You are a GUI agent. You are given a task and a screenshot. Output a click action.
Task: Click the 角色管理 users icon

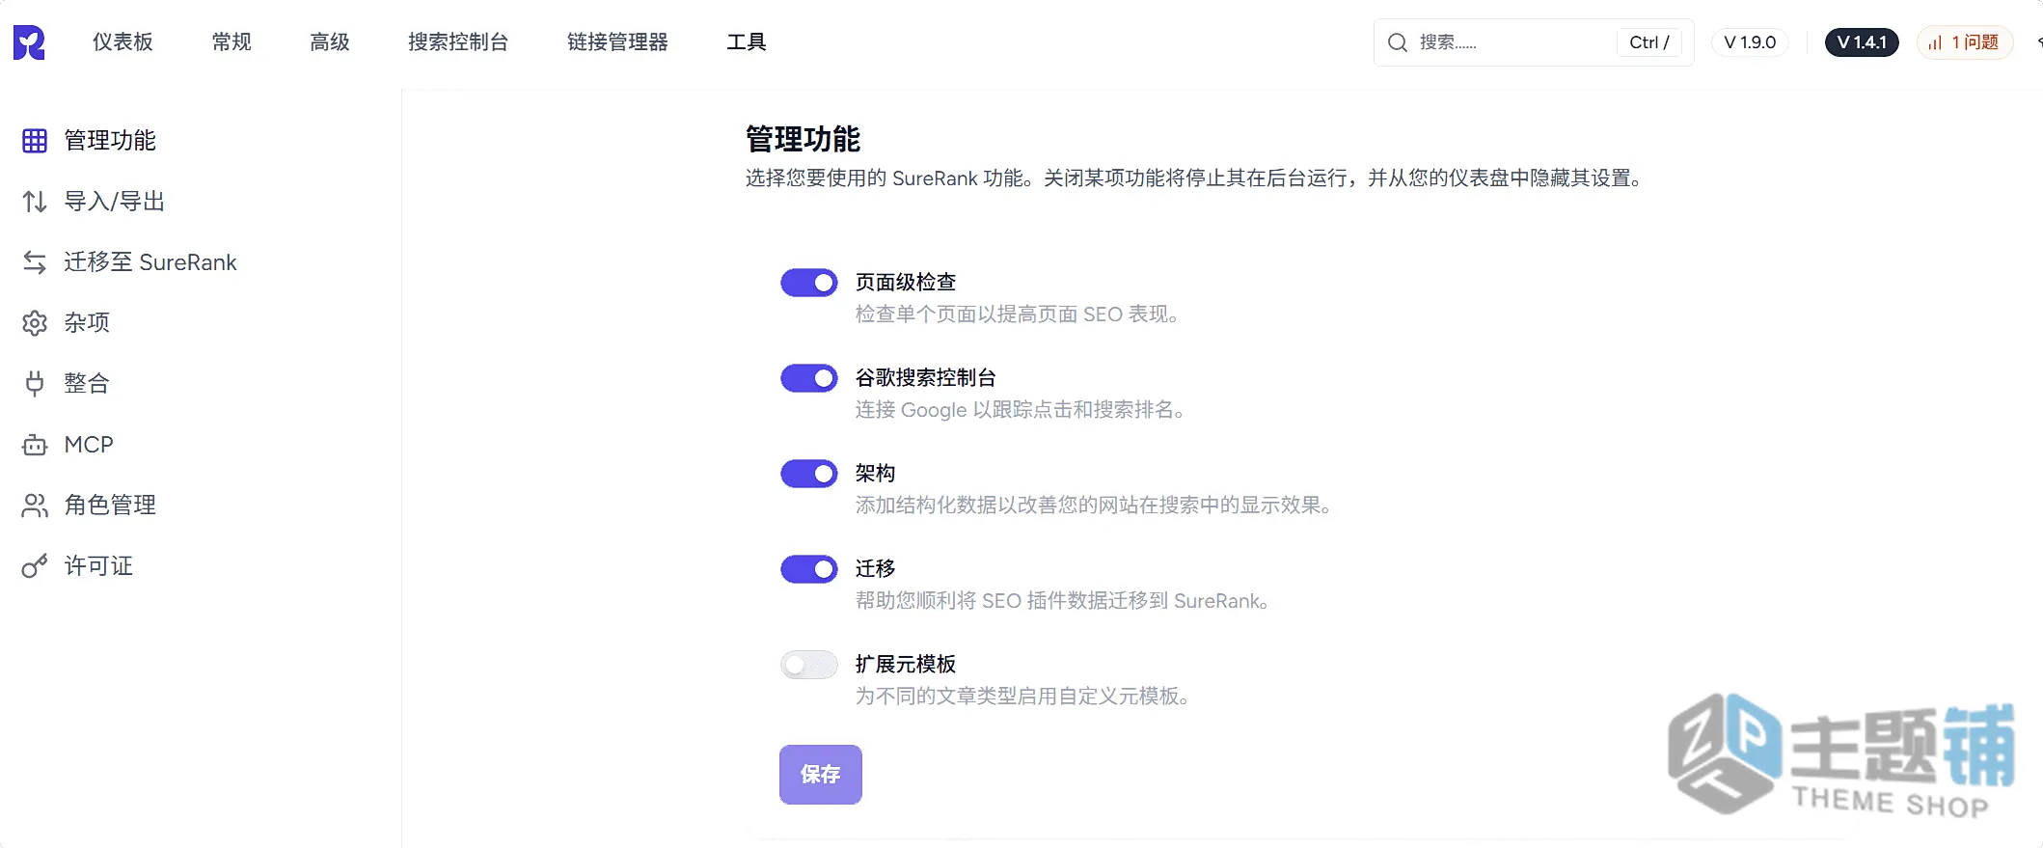(35, 506)
